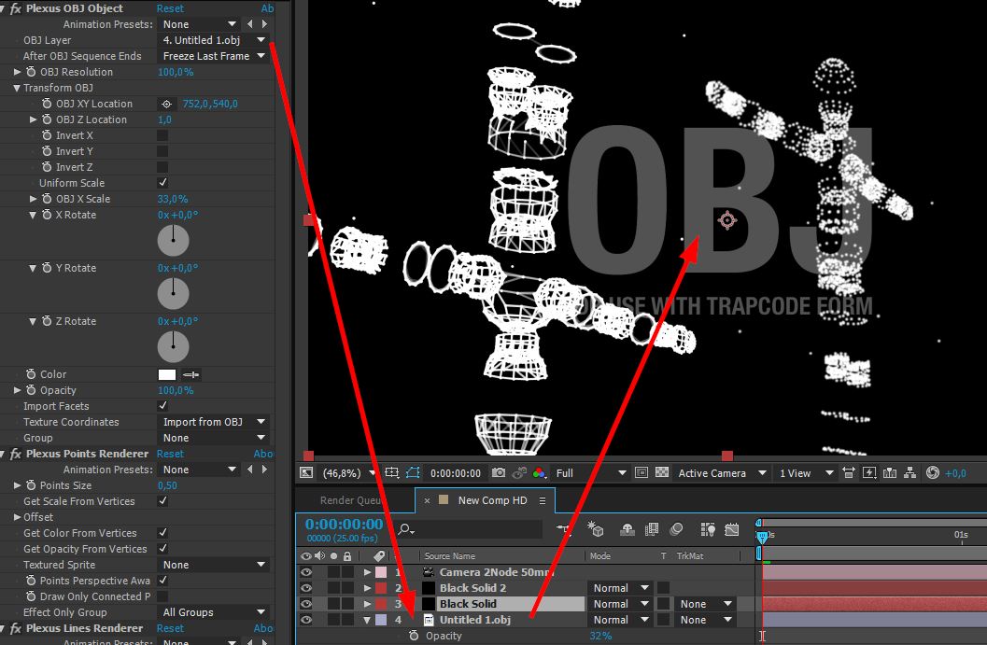Reset the Plexus OBJ Object effect
The image size is (987, 645).
point(170,8)
